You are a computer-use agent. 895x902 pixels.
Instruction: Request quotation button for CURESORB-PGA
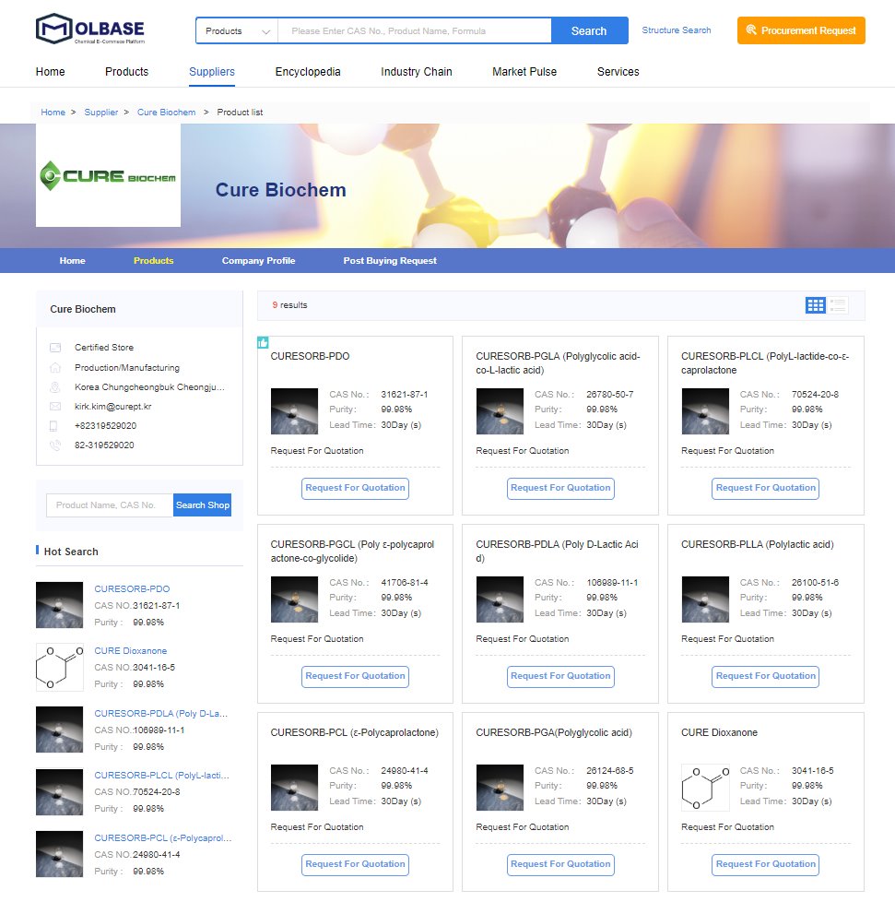coord(560,864)
